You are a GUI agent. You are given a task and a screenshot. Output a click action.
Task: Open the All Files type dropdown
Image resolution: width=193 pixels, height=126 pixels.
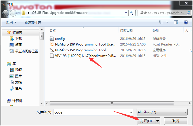pos(162,112)
